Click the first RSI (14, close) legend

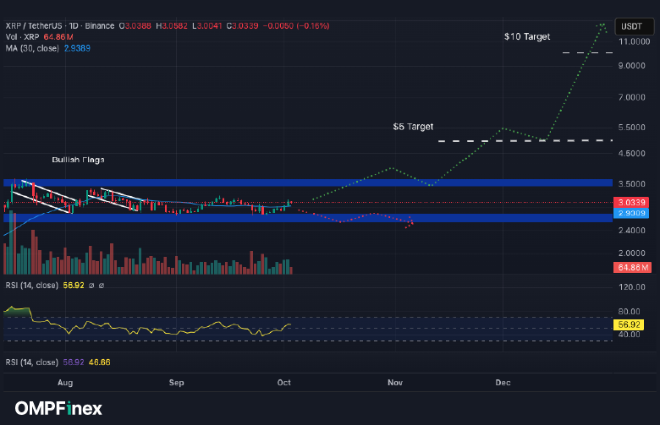click(x=31, y=286)
